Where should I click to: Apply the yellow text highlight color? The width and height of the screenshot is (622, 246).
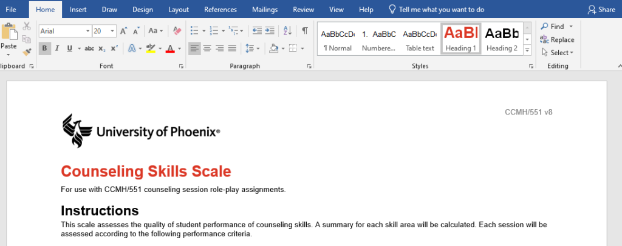(150, 48)
